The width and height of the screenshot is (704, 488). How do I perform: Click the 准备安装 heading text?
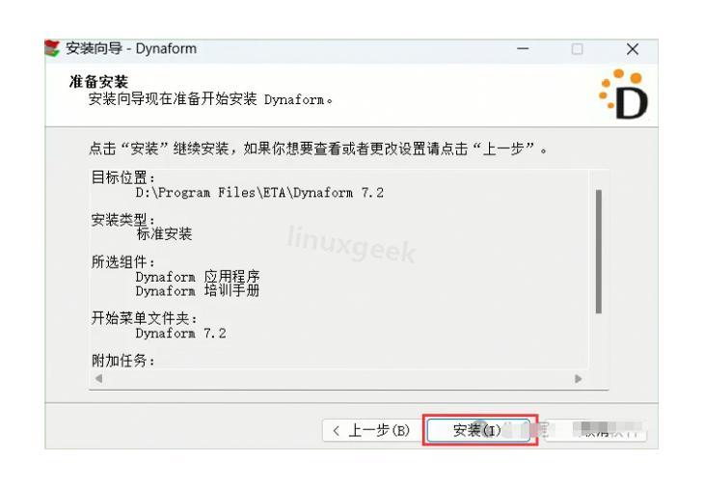98,82
